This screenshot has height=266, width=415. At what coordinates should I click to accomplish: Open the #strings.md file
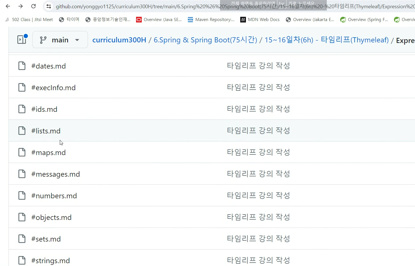(51, 261)
